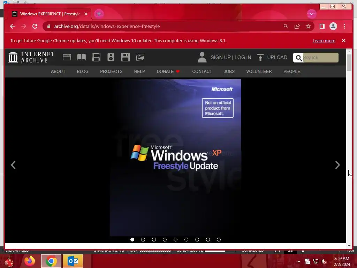The width and height of the screenshot is (357, 268).
Task: Show hidden system tray icons
Action: (299, 261)
